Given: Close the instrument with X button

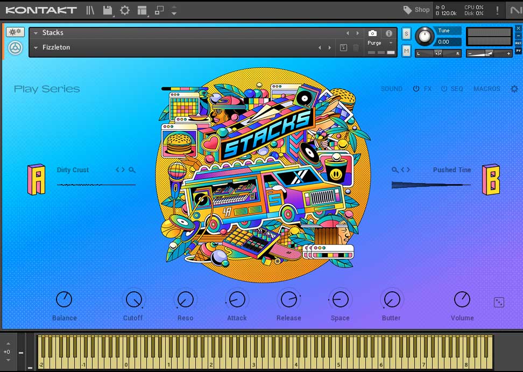Looking at the screenshot, I should coord(518,29).
